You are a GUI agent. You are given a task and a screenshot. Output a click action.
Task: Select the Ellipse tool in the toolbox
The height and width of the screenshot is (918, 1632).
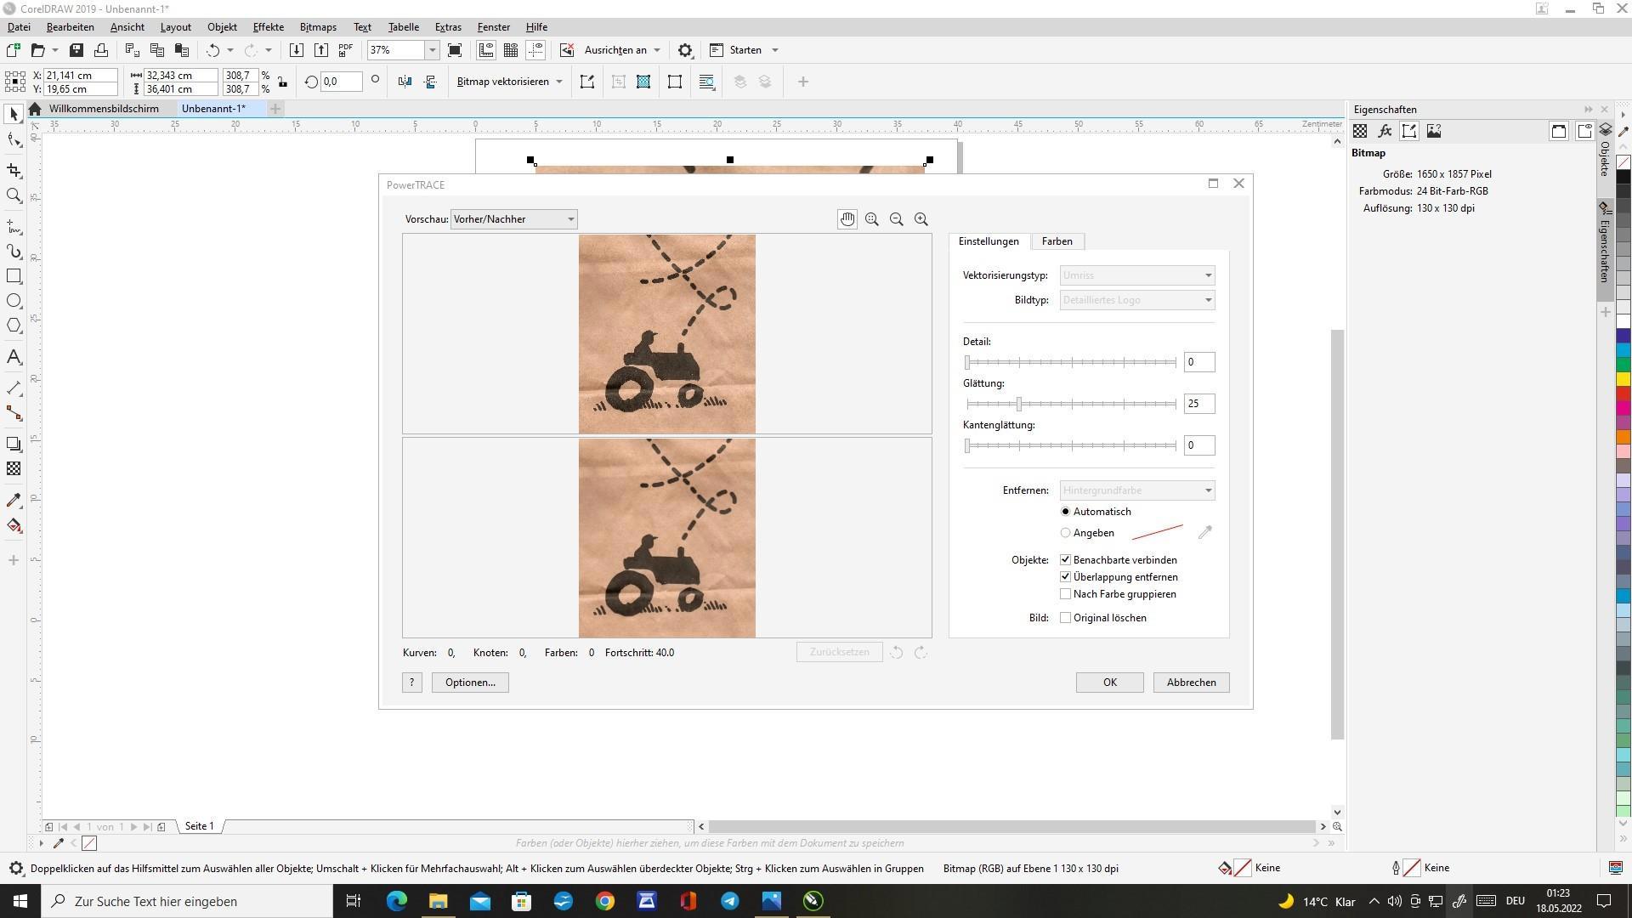(x=14, y=301)
